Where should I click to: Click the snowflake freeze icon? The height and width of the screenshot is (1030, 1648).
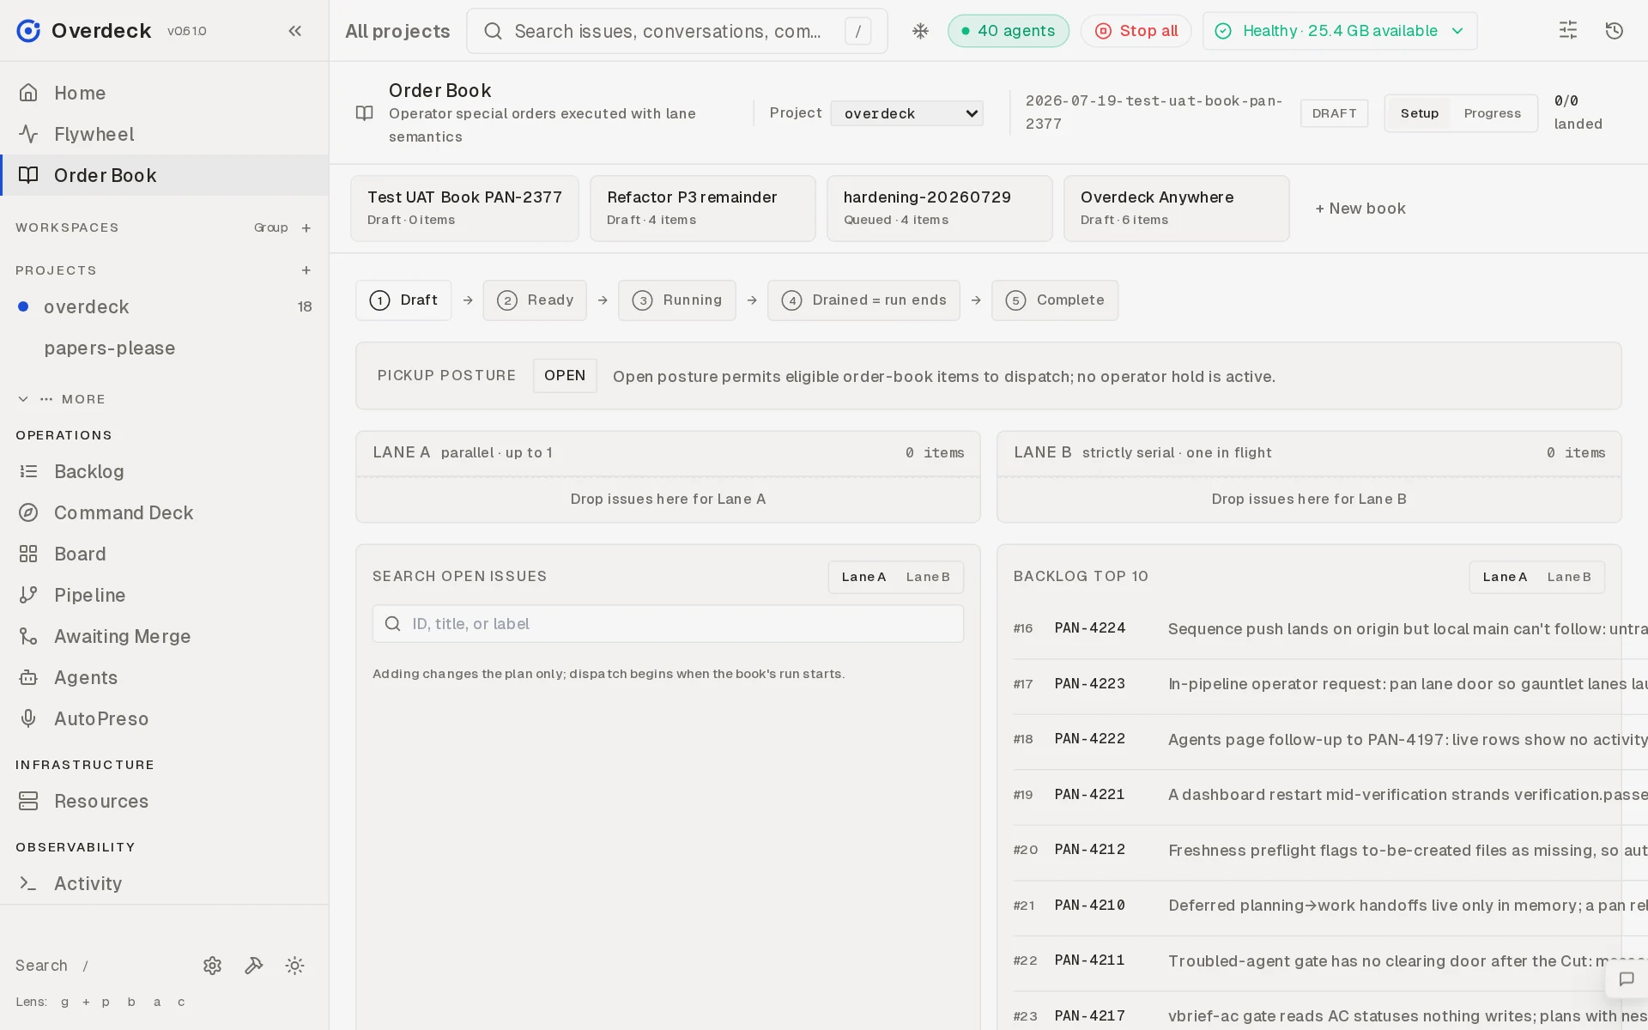(920, 31)
